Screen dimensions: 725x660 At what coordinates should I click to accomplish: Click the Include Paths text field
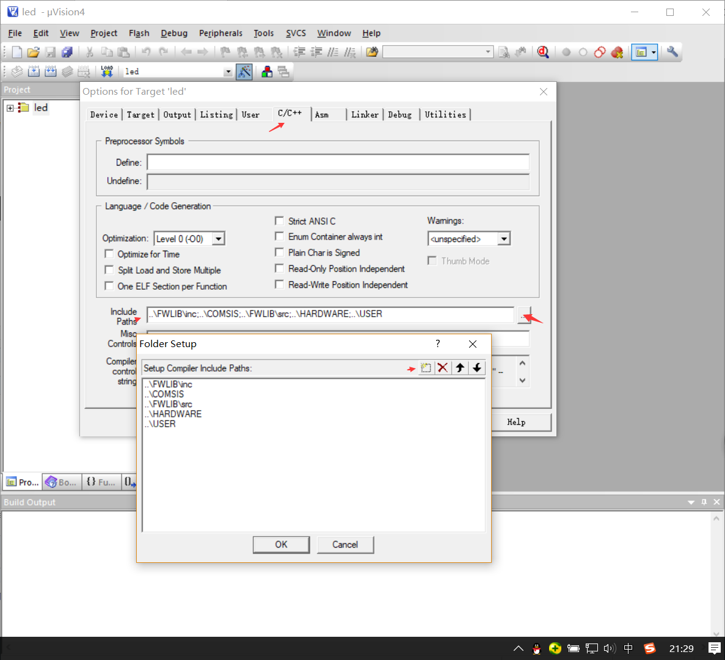coord(330,315)
